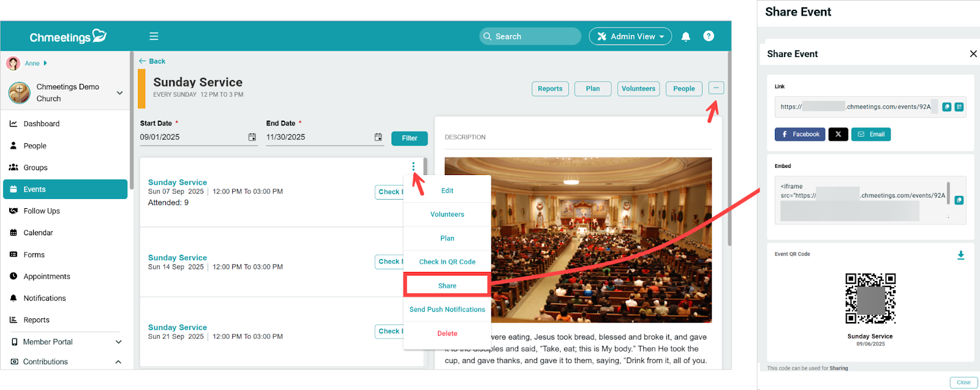980x390 pixels.
Task: Open Start Date calendar picker
Action: (x=252, y=137)
